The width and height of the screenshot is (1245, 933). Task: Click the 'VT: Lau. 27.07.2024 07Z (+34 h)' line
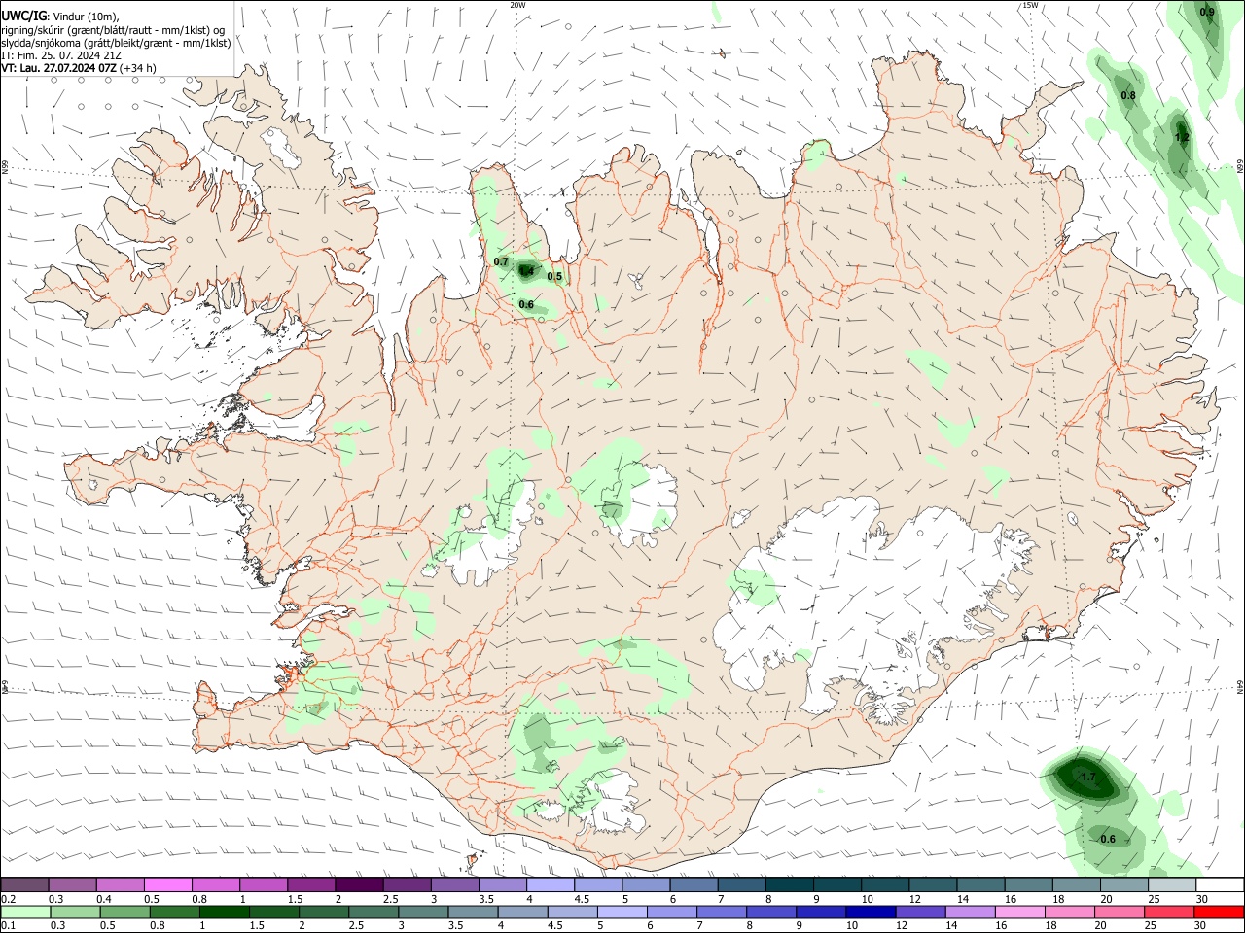[79, 68]
